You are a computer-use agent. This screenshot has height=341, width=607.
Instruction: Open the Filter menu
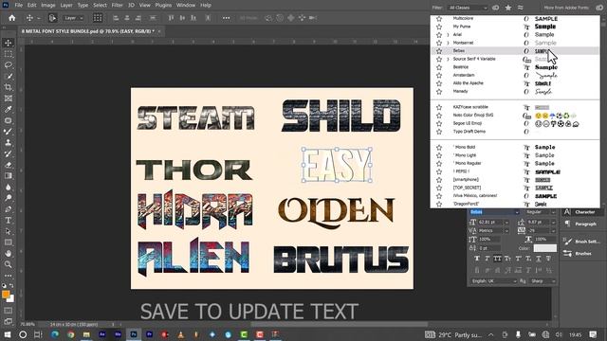point(117,6)
